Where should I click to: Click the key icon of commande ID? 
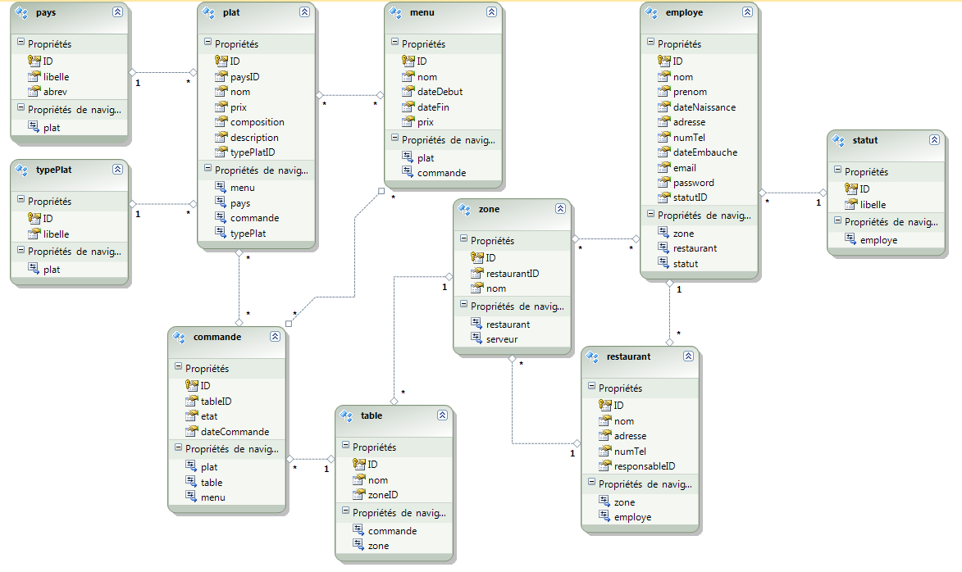[x=192, y=385]
